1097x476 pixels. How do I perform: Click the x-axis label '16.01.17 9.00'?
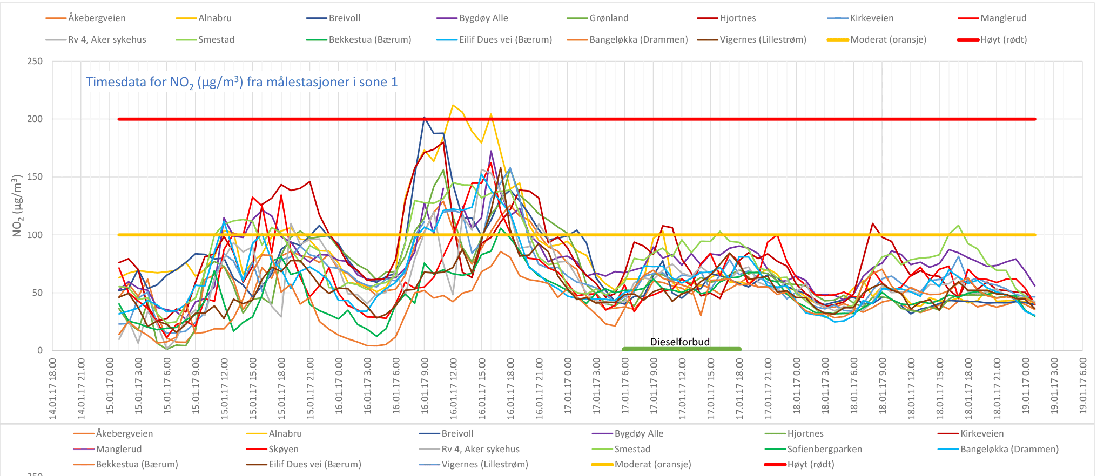pos(425,386)
